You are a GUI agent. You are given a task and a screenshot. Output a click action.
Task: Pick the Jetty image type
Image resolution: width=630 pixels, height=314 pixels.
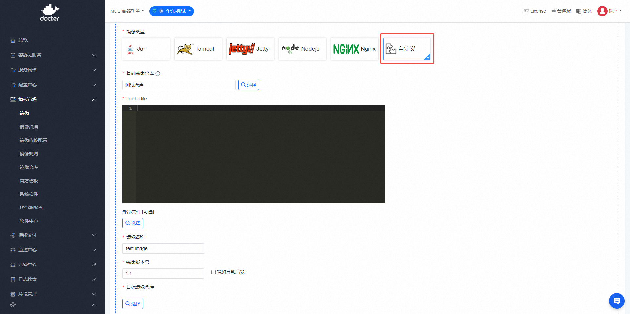250,49
